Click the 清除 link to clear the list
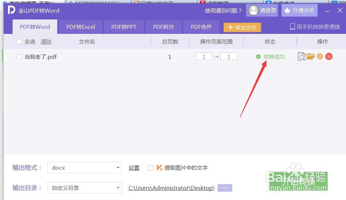Image resolution: width=346 pixels, height=200 pixels. pos(46,41)
